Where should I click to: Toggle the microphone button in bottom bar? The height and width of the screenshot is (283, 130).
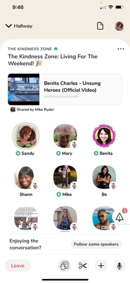[x=119, y=266]
